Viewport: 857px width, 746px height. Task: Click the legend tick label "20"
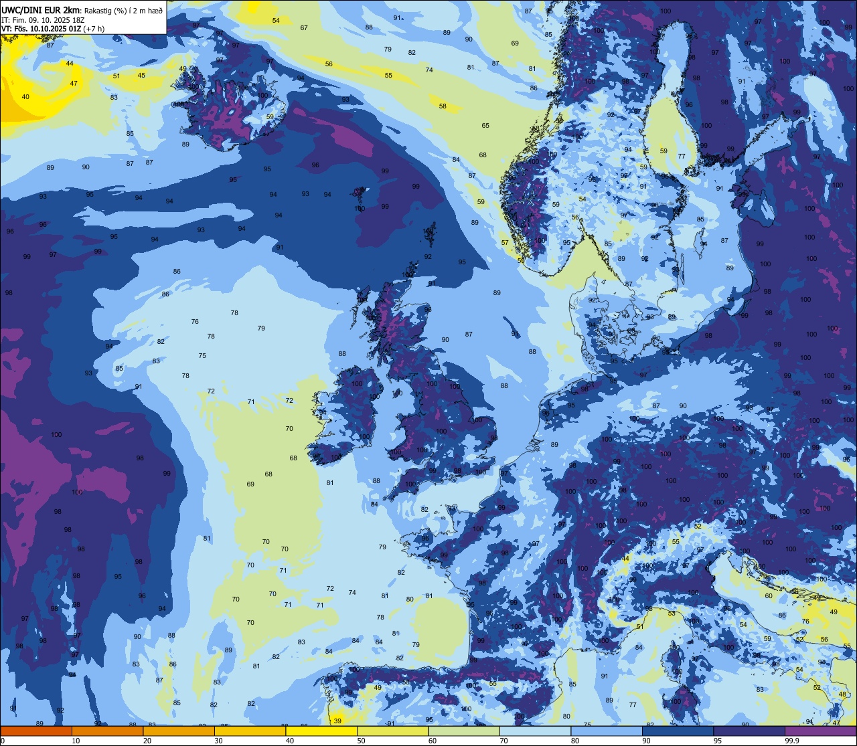[147, 741]
